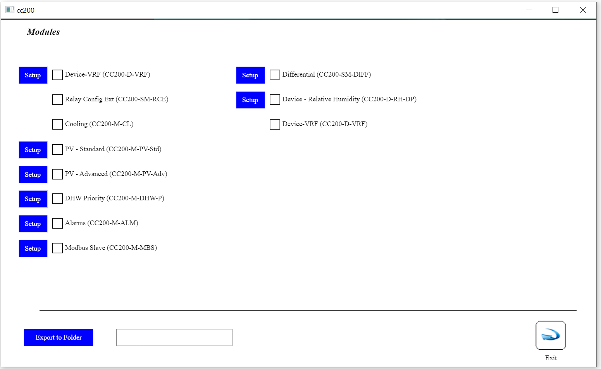The height and width of the screenshot is (369, 601).
Task: Open Setup for Differential module
Action: click(x=250, y=75)
